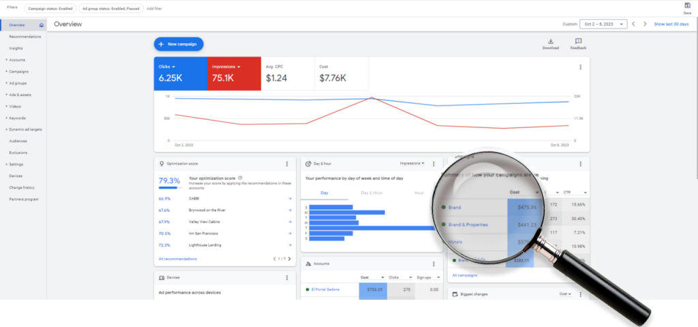The width and height of the screenshot is (698, 327).
Task: Open Change history in the left sidebar
Action: pyautogui.click(x=22, y=188)
